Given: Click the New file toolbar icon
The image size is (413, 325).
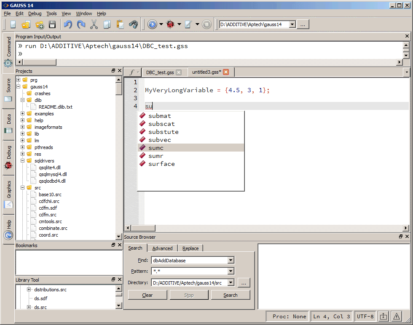Looking at the screenshot, I should coord(13,24).
